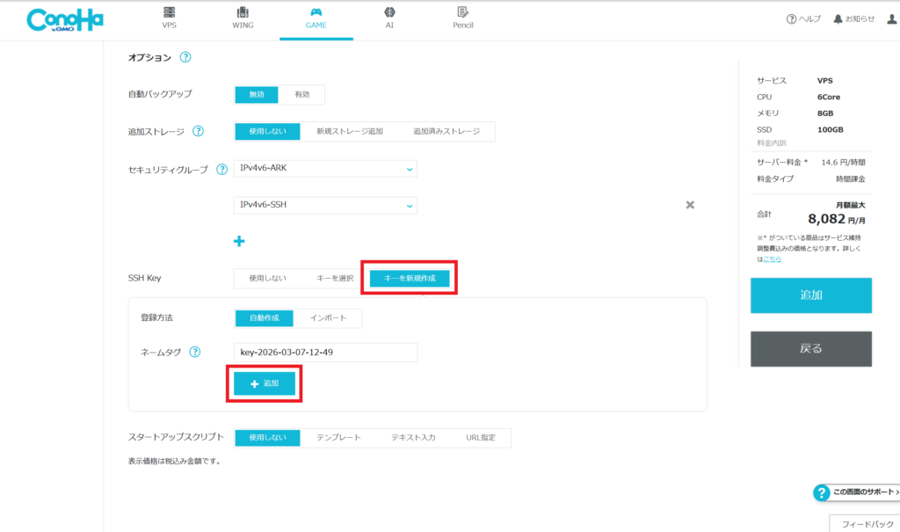Open the help icon next to オプション
Image resolution: width=900 pixels, height=532 pixels.
tap(185, 57)
